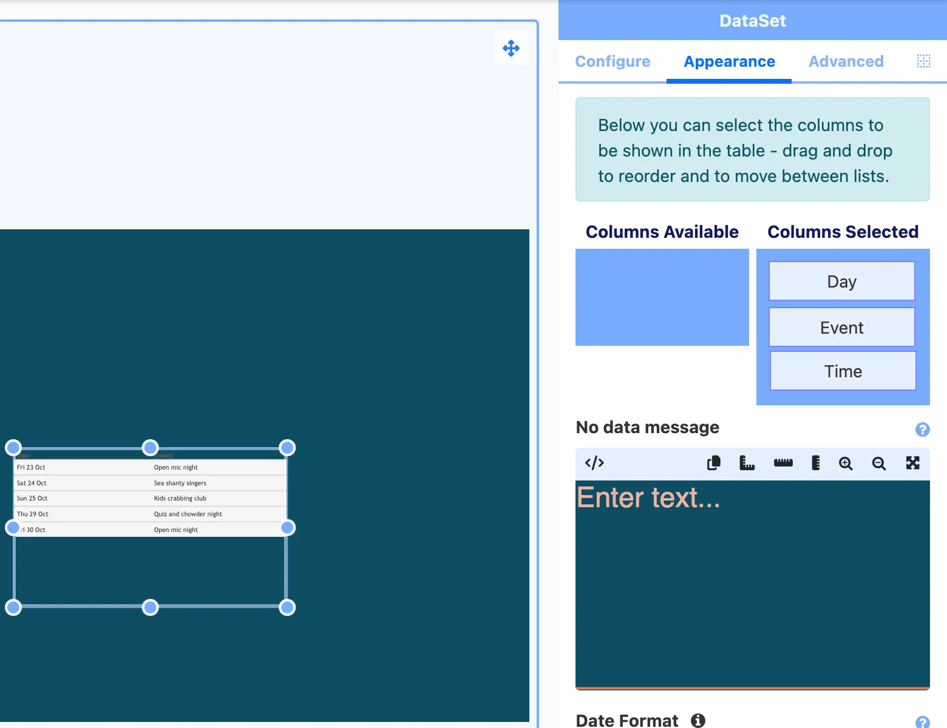Zoom in on the editor
This screenshot has width=947, height=728.
pyautogui.click(x=846, y=463)
